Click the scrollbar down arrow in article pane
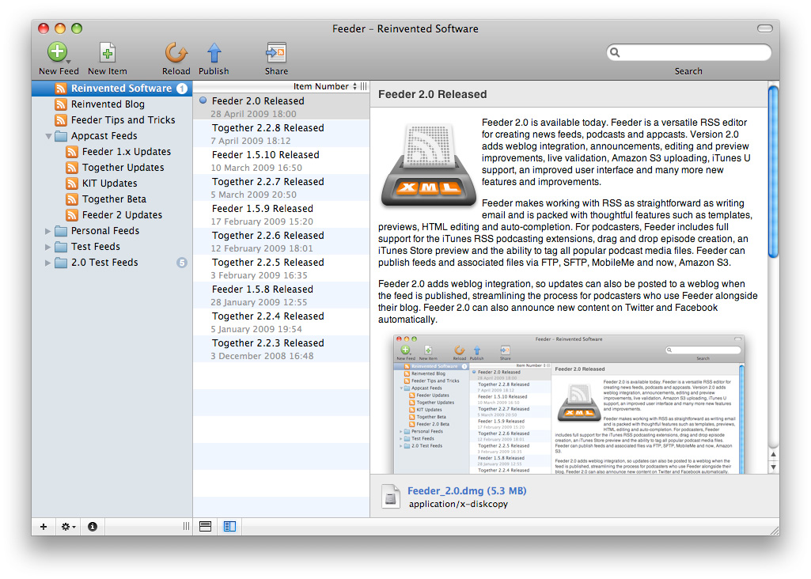The height and width of the screenshot is (579, 811). click(773, 467)
